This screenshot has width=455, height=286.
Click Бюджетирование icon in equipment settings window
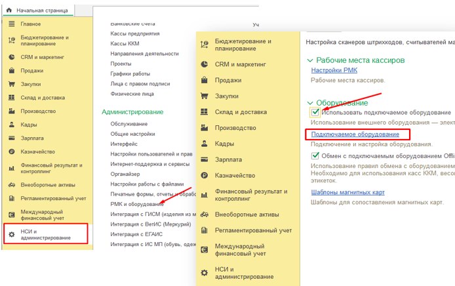205,45
